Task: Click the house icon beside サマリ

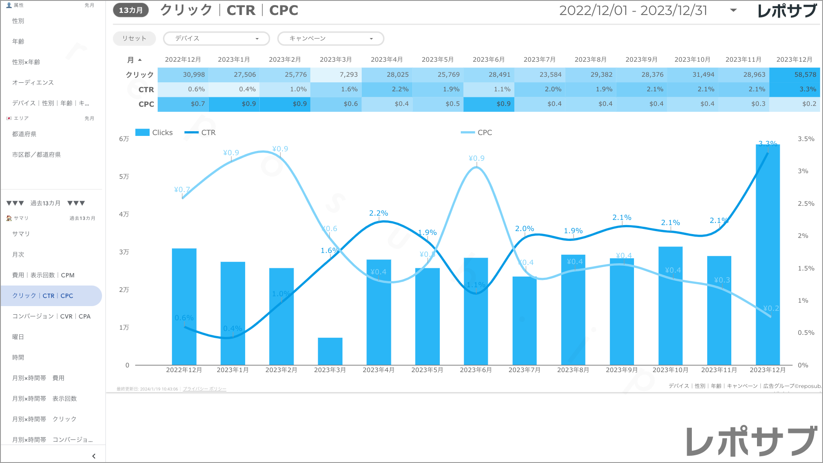Action: (9, 218)
